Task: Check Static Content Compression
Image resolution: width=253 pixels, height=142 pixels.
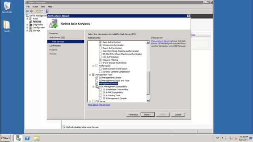Action: point(100,69)
